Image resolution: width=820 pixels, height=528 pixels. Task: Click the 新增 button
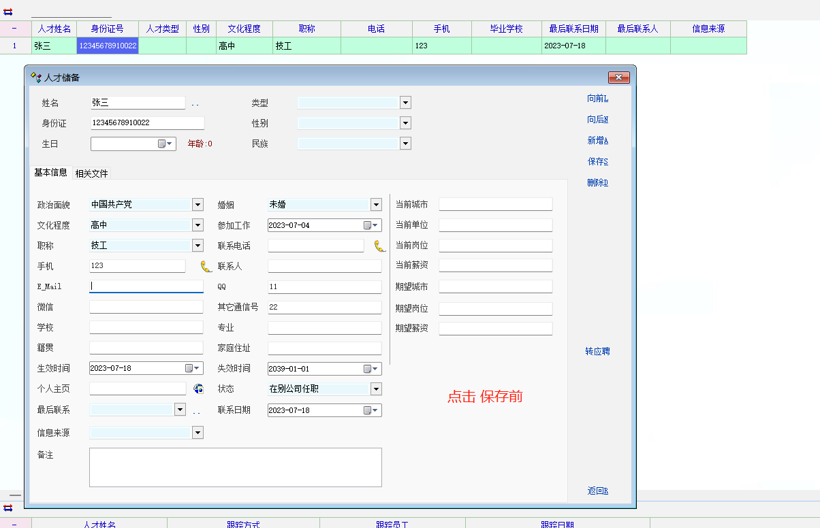[x=597, y=141]
